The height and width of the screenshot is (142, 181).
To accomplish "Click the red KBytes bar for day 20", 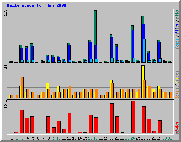I will pos(112,118).
